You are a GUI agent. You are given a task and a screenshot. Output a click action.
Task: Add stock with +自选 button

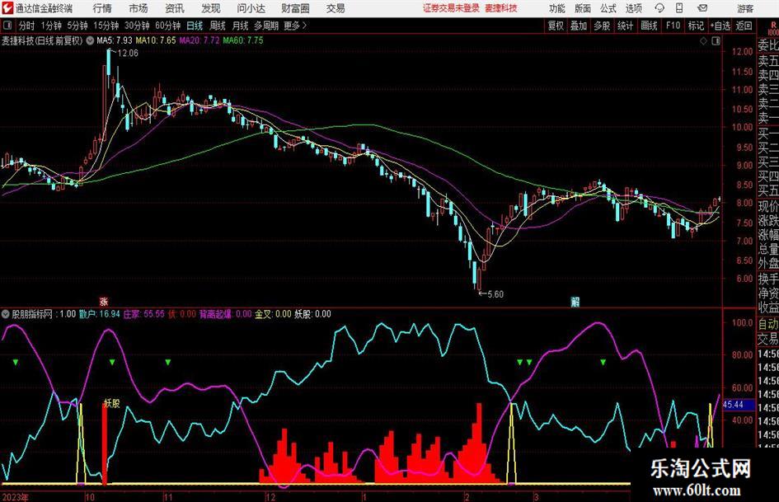pos(720,26)
